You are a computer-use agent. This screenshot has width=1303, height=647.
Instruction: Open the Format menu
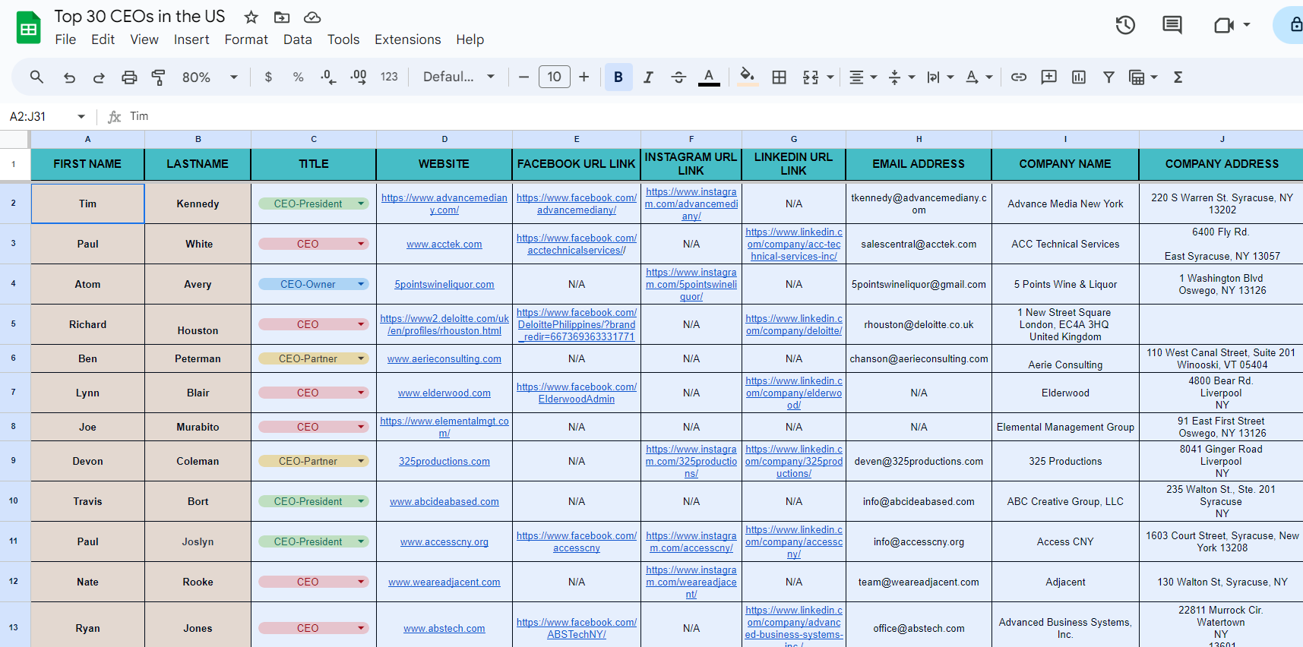pos(246,39)
